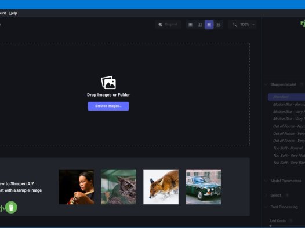305x228 pixels.
Task: Load the owl sample image
Action: coord(119,187)
